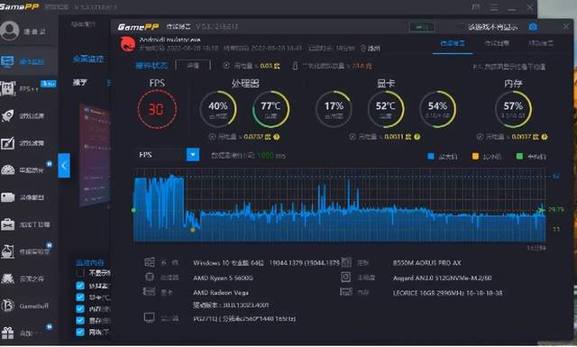Open the gift box sidebar icon
The height and width of the screenshot is (347, 577).
[x=8, y=333]
